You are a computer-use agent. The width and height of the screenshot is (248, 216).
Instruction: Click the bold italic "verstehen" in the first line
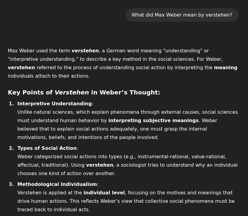85,51
